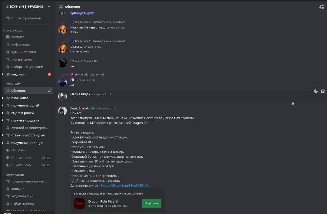Click the invite people icon on общение channel
This screenshot has height=214, width=327.
point(49,90)
